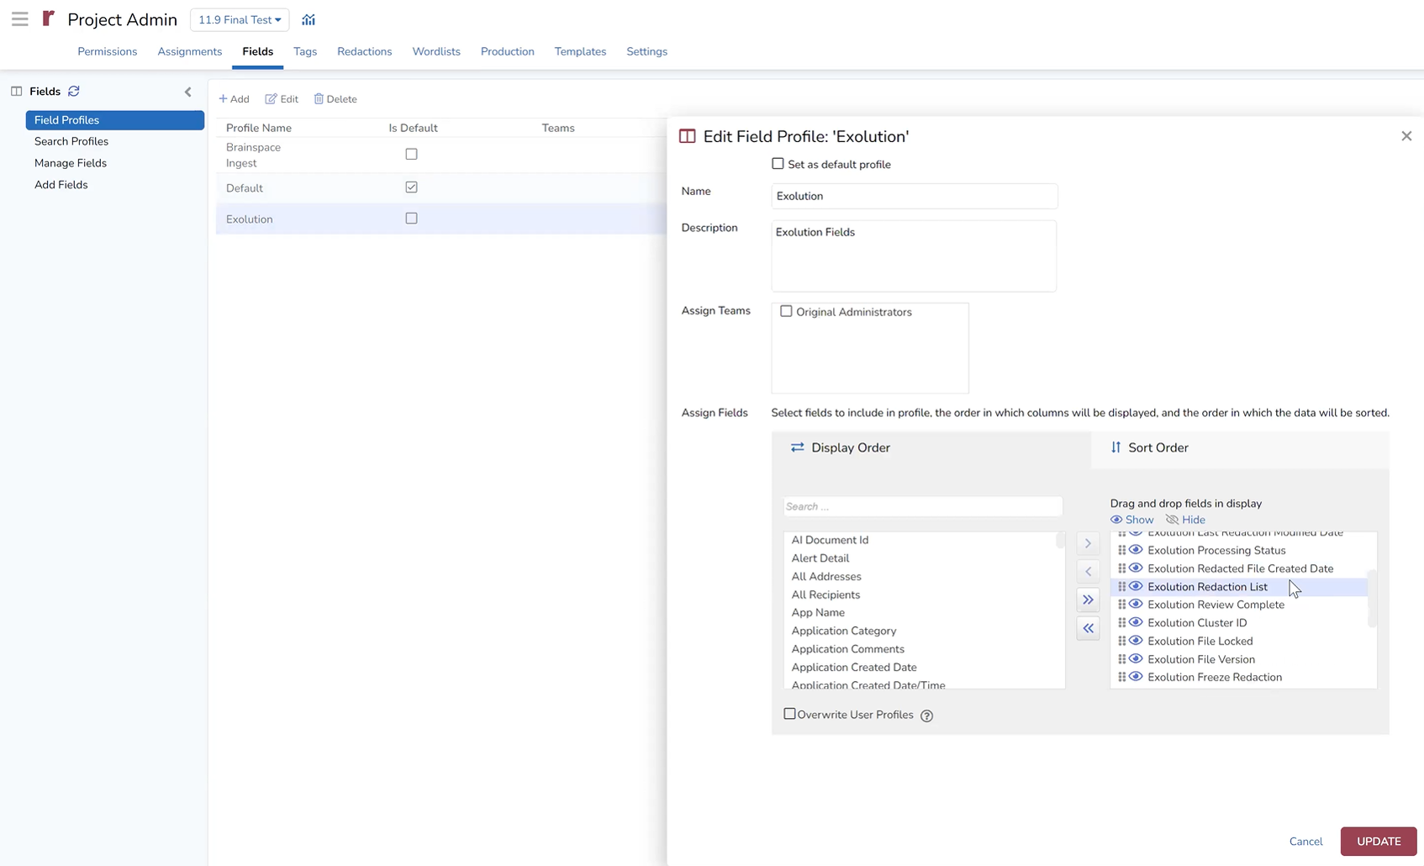The height and width of the screenshot is (866, 1424).
Task: Toggle Overwrite User Profiles checkbox
Action: point(789,714)
